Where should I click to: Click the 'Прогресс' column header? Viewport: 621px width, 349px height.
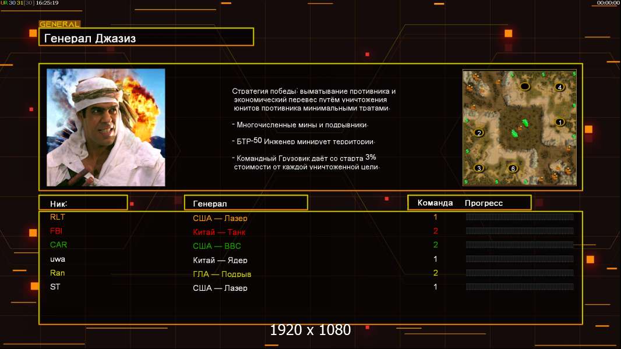point(484,203)
